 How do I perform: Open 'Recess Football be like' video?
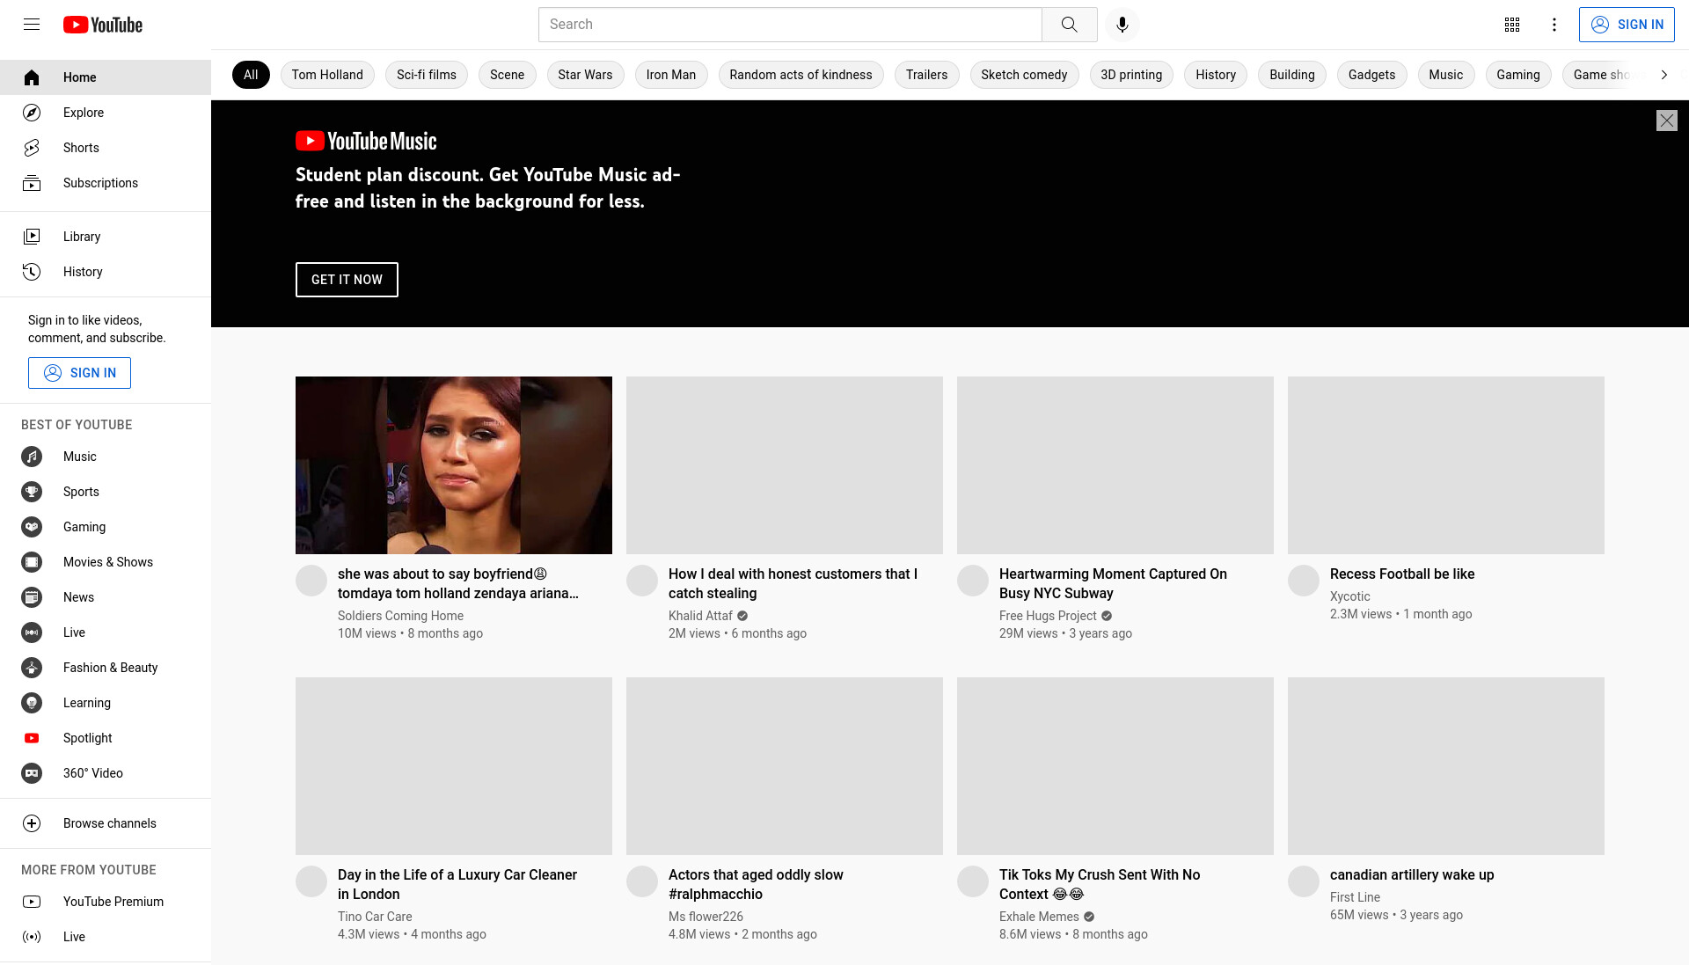coord(1402,574)
